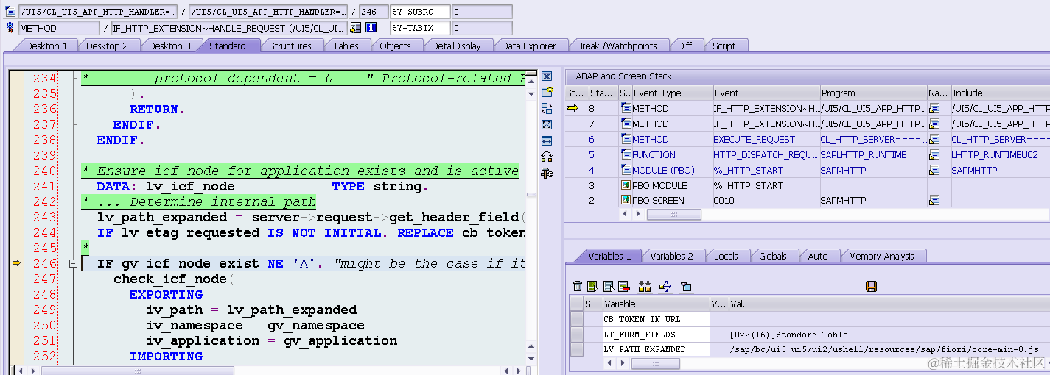The height and width of the screenshot is (375, 1050).
Task: Open navigation icon in PBO SCREEN row
Action: [935, 200]
